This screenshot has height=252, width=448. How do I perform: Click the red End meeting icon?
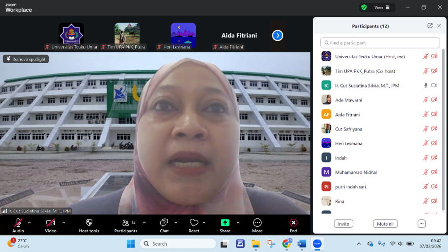click(293, 223)
